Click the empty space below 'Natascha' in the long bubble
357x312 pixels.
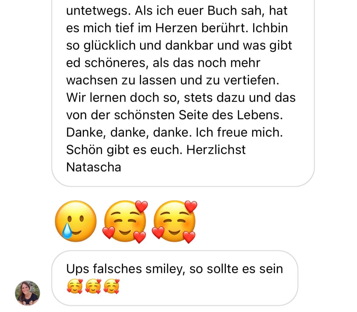[182, 180]
